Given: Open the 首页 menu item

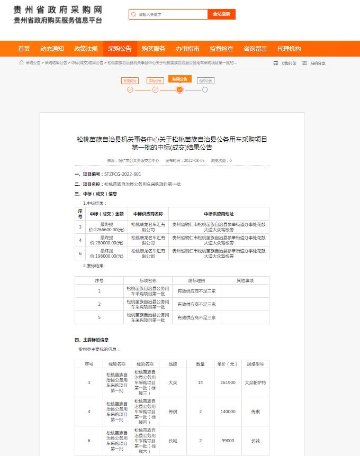Looking at the screenshot, I should pos(24,49).
